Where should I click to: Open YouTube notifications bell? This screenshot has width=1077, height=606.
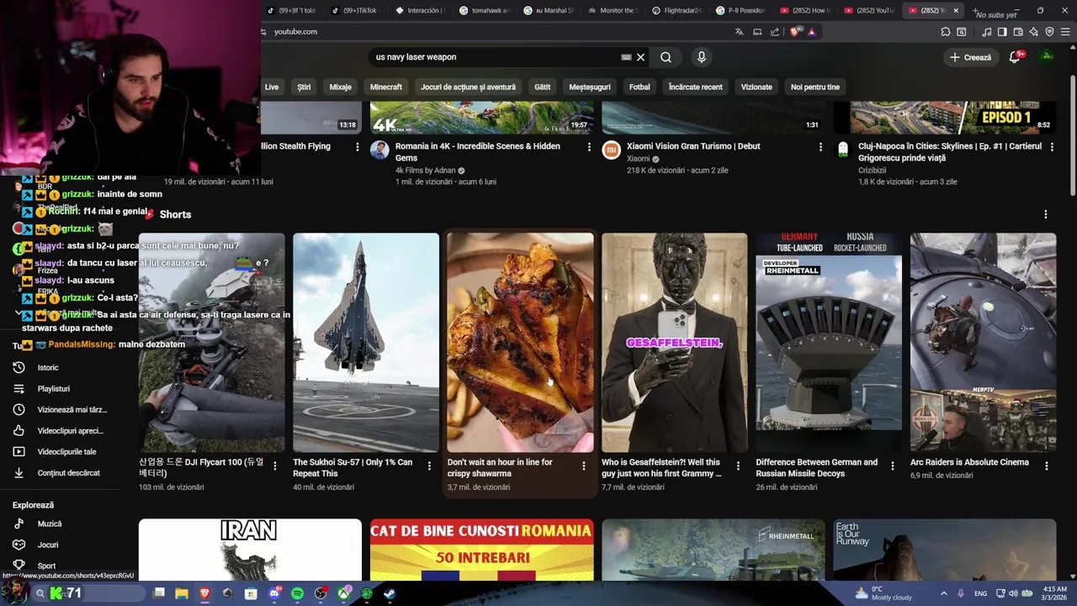click(x=1016, y=57)
